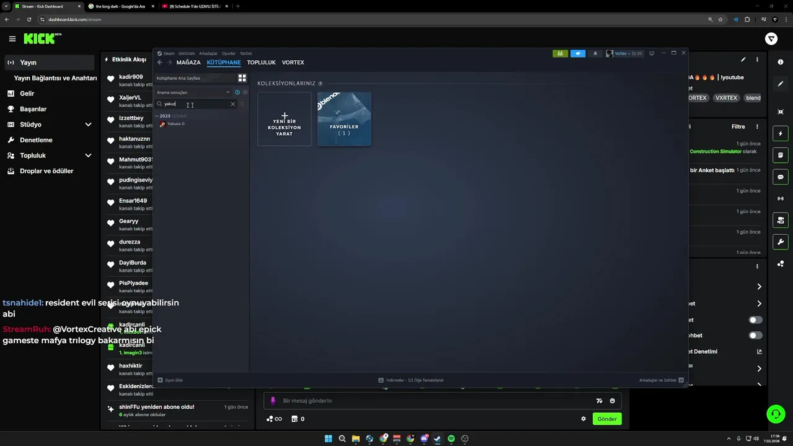Open the VORTEX profile tab
This screenshot has height=446, width=793.
pos(293,63)
